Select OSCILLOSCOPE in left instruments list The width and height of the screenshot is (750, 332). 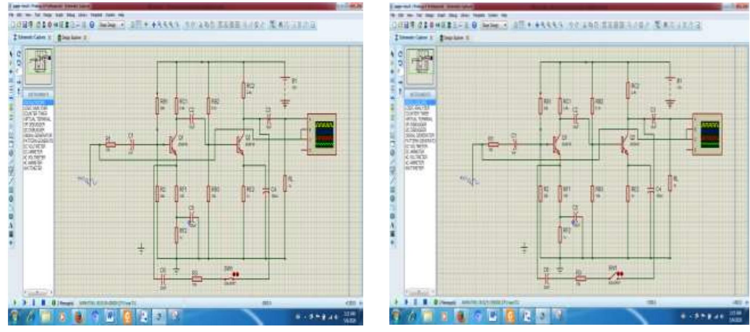[38, 103]
